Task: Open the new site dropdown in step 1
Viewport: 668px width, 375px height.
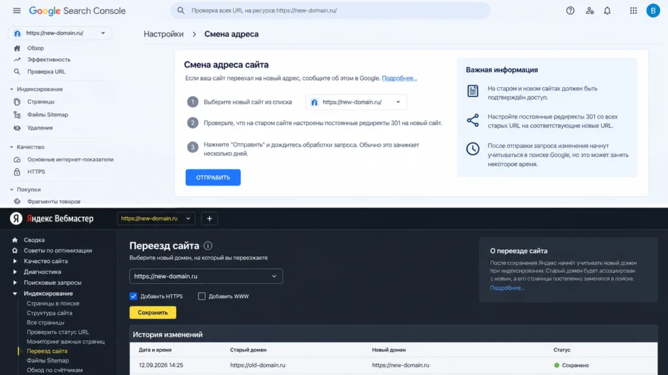Action: 356,102
